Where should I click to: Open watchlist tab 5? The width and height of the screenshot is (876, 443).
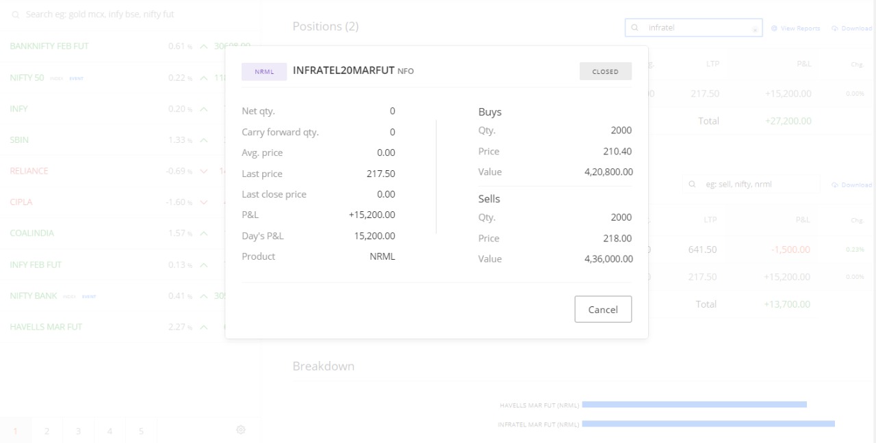[x=141, y=431]
